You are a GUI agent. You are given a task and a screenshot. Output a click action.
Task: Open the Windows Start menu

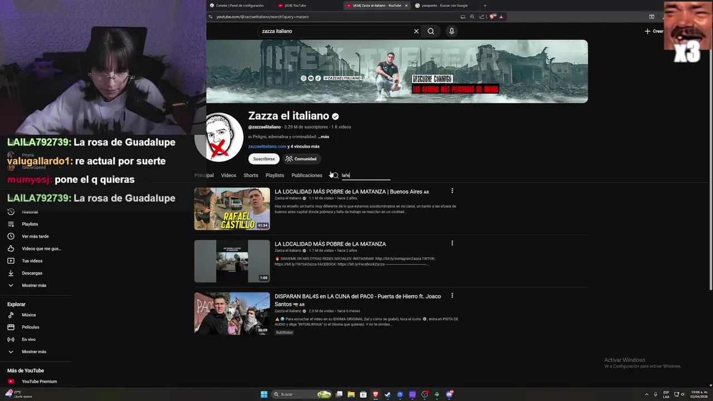pos(264,394)
